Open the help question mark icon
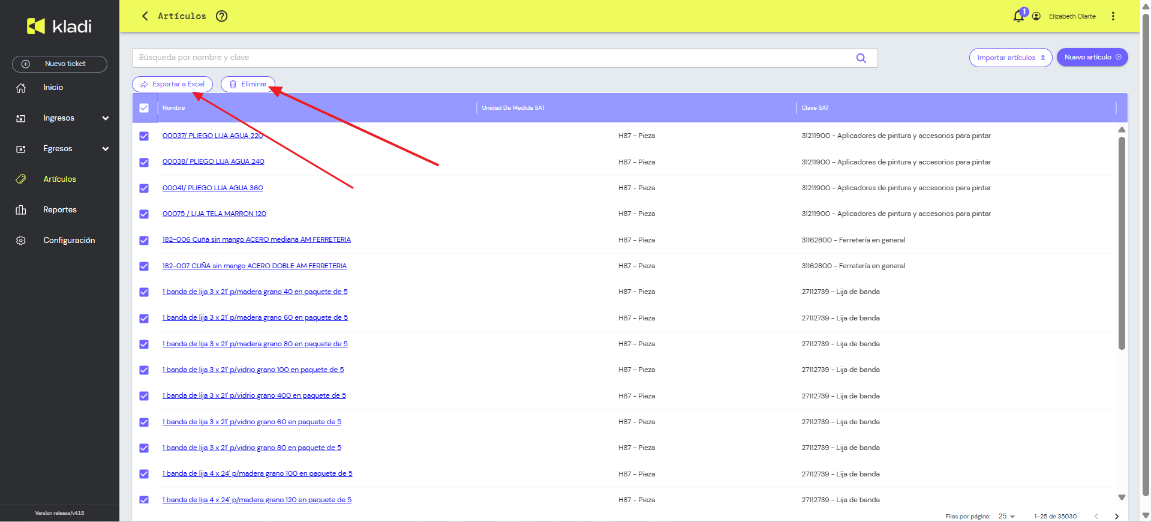This screenshot has width=1151, height=522. pos(222,16)
